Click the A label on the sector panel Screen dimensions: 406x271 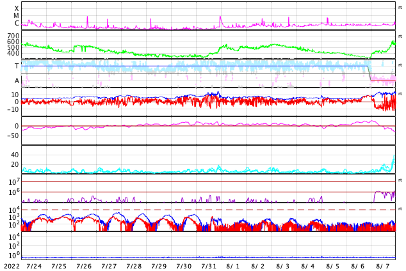[x=17, y=81]
